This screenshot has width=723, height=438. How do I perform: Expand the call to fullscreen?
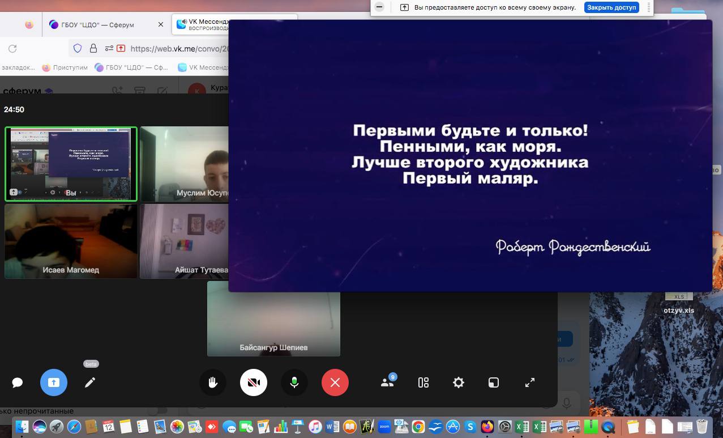coord(530,382)
